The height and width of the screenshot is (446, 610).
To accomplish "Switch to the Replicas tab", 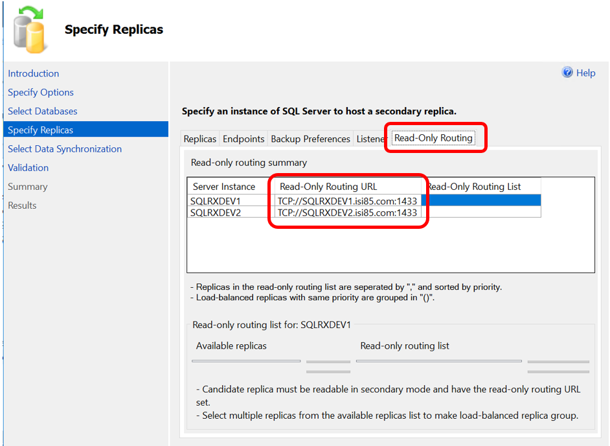I will [x=200, y=139].
